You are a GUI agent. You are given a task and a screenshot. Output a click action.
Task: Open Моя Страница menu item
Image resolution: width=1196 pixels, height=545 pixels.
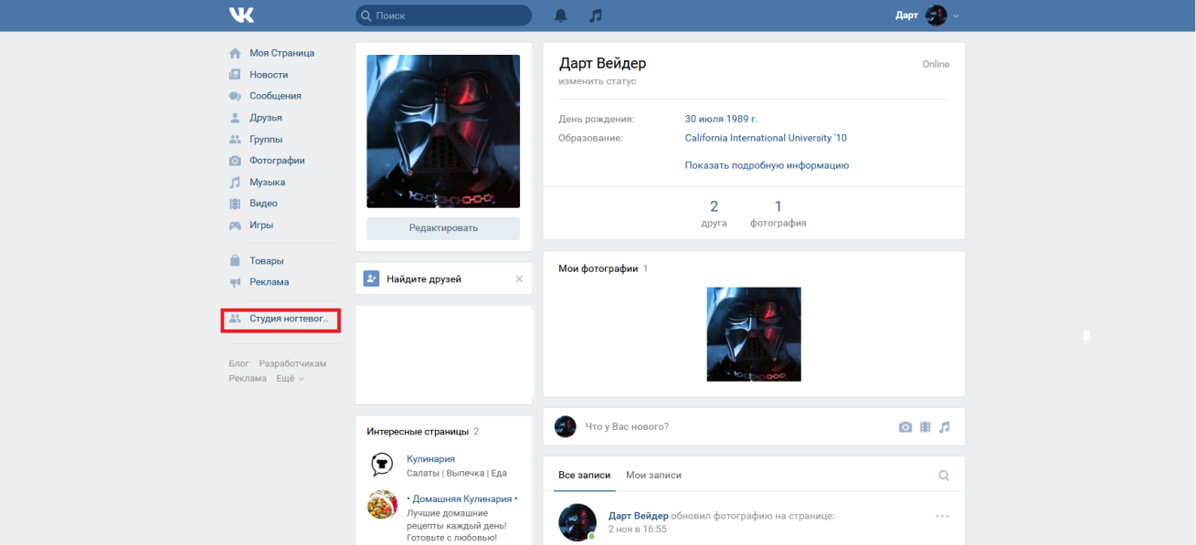281,53
